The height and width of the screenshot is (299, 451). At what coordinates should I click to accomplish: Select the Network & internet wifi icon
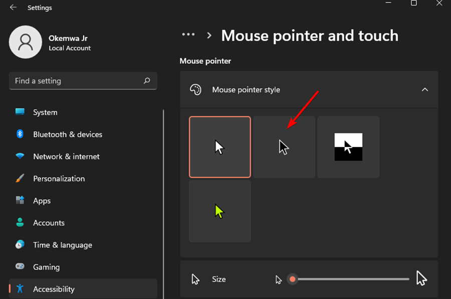[20, 156]
